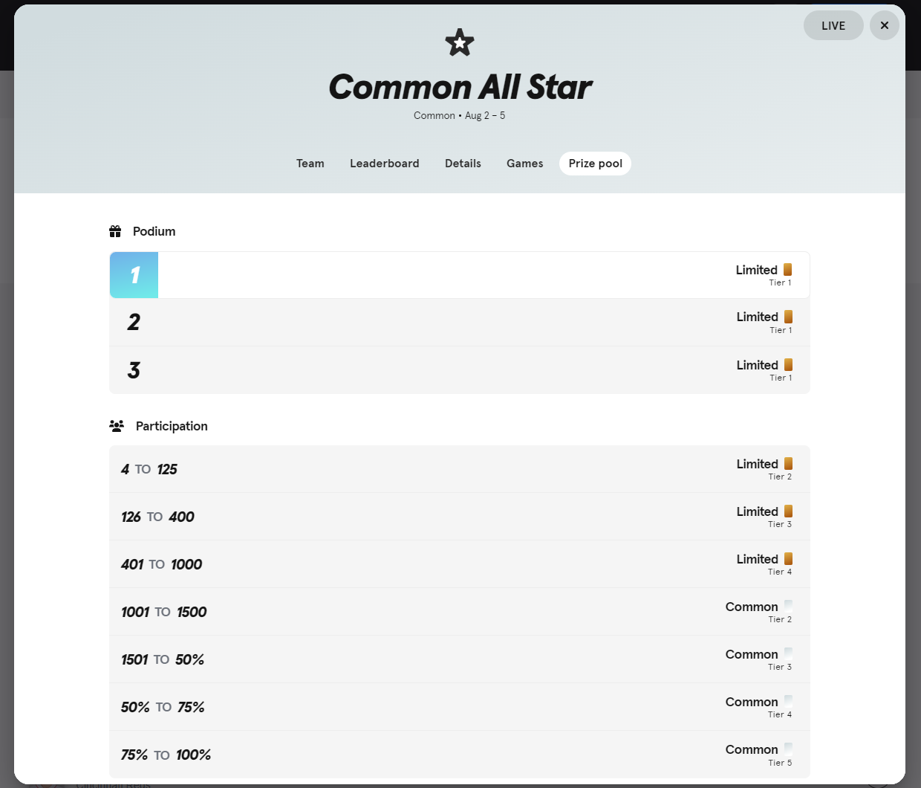Viewport: 921px width, 788px height.
Task: Click the '1001 TO 1500' rank range
Action: (164, 612)
